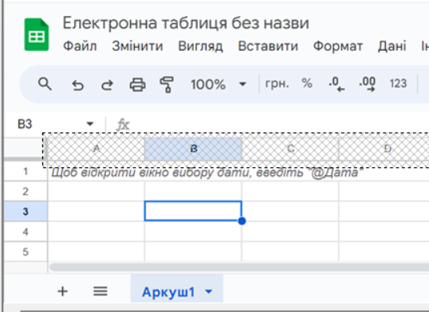Select column B header
Viewport: 429px width, 312px height.
(x=193, y=149)
